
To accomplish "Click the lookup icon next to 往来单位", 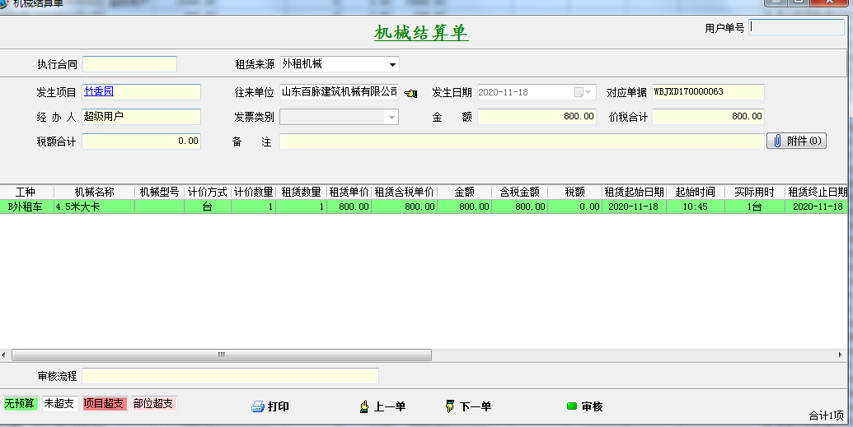I will pos(410,93).
